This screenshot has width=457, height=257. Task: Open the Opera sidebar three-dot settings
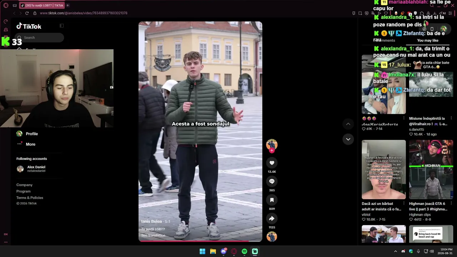(6, 242)
